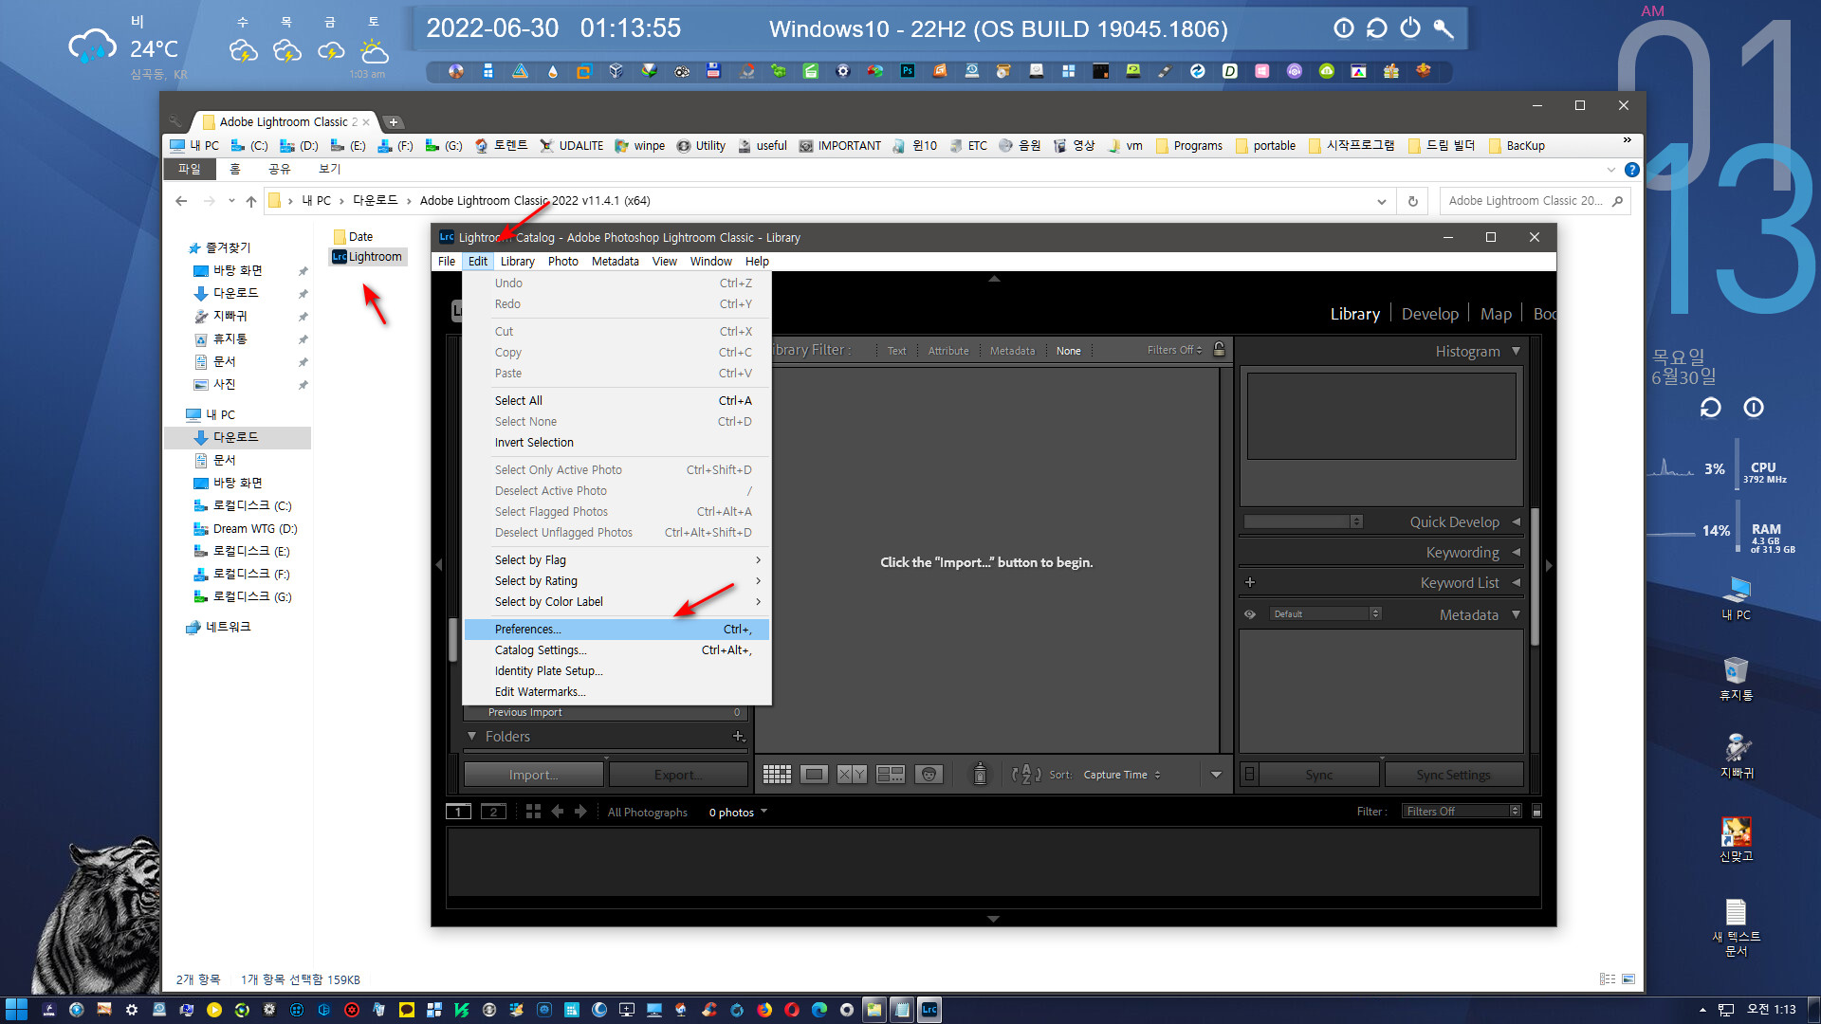1821x1024 pixels.
Task: Click the Sync Settings button
Action: (x=1454, y=775)
